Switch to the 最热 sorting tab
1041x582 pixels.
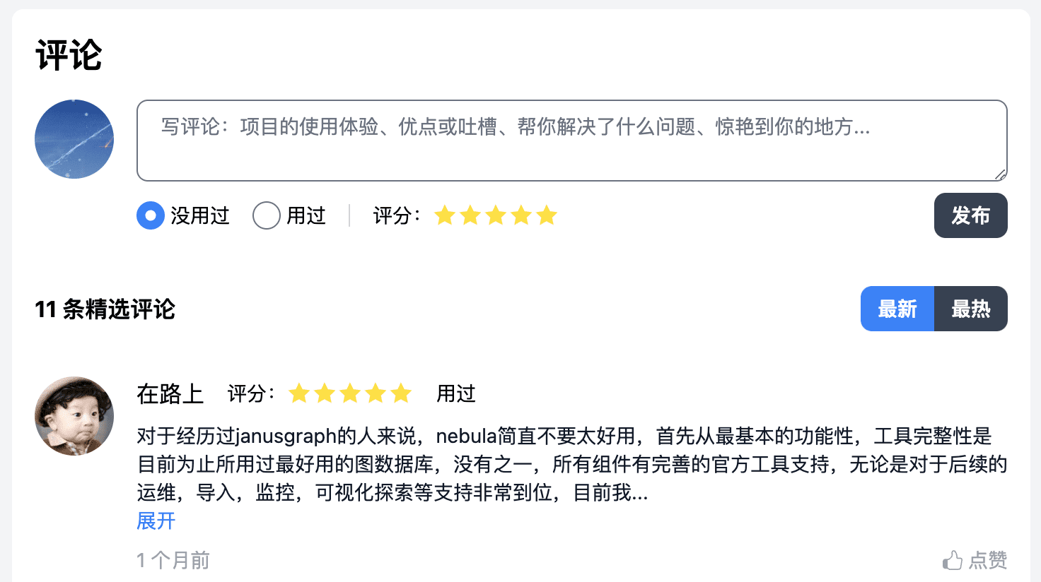tap(971, 309)
